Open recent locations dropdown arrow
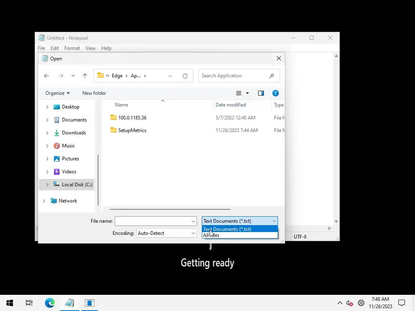This screenshot has width=415, height=311. 73,76
